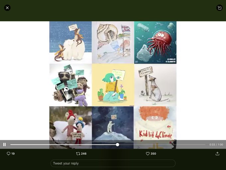Click the seashell beach drawing

click(x=113, y=43)
